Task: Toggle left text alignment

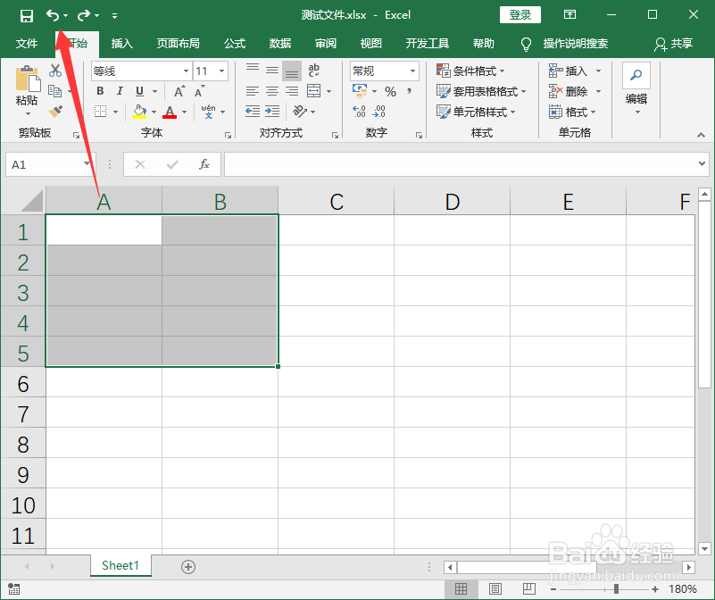Action: pyautogui.click(x=252, y=91)
